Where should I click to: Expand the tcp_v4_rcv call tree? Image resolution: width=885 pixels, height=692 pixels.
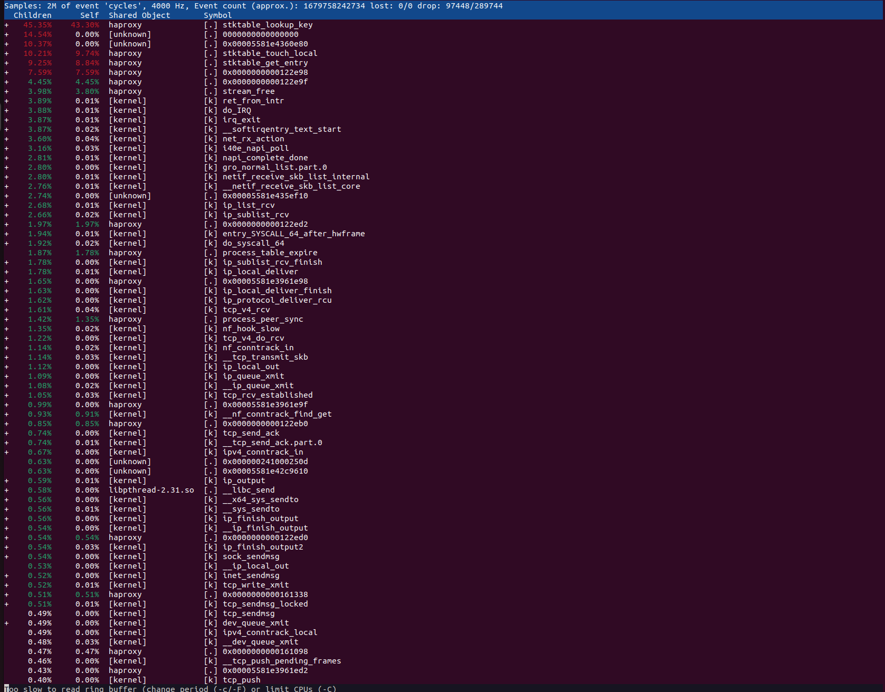(6, 310)
